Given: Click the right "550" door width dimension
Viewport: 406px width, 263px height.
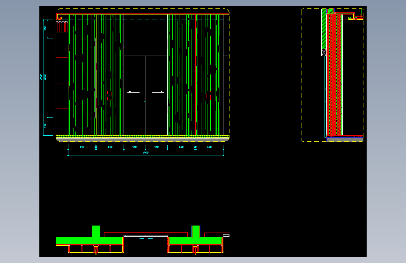Looking at the screenshot, I should [157, 147].
